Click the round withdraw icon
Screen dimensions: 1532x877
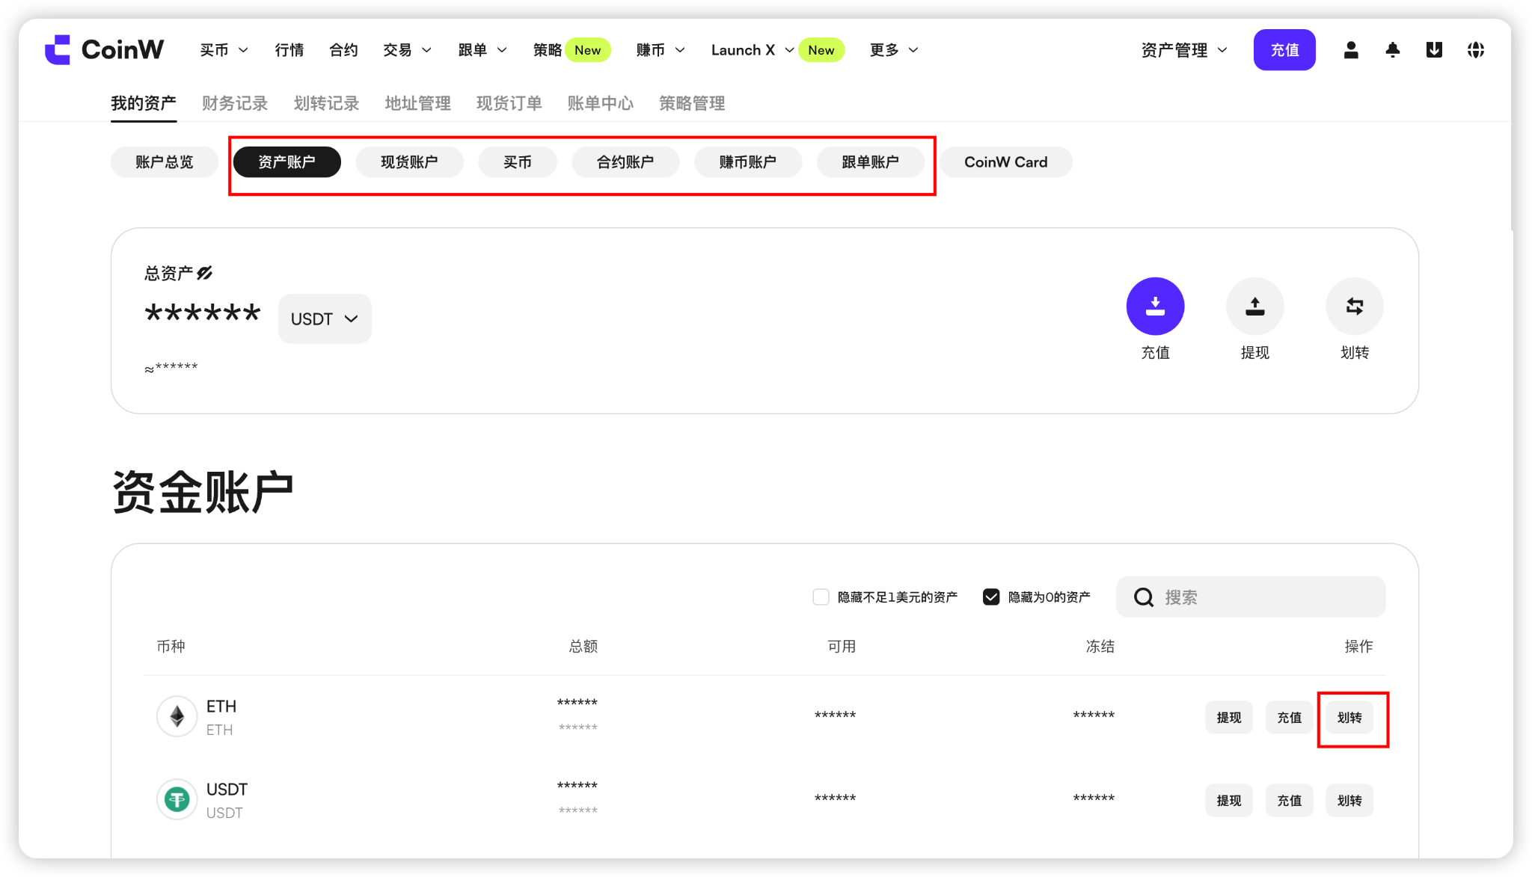[1254, 306]
